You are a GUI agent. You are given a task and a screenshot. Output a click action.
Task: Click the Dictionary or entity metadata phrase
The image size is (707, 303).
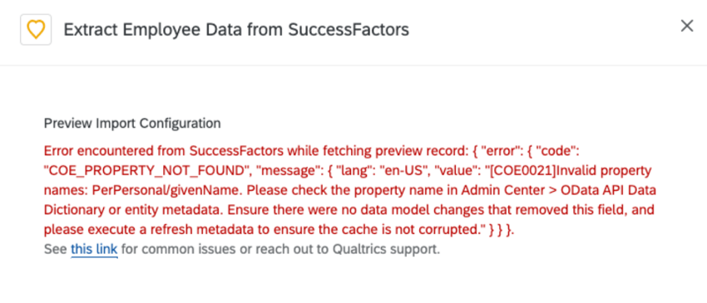[138, 210]
